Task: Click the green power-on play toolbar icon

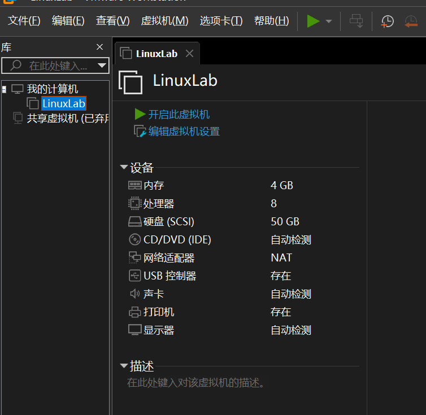Action: (x=312, y=21)
